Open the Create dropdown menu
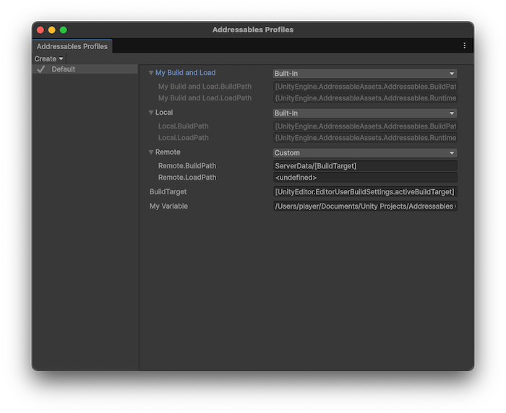Screen dimensions: 506x413 tap(48, 58)
